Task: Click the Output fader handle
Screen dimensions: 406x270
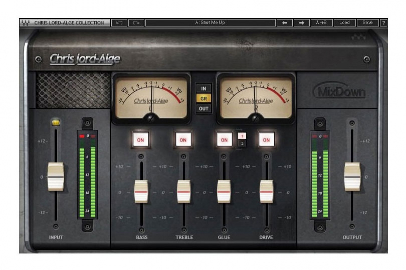Action: 352,177
